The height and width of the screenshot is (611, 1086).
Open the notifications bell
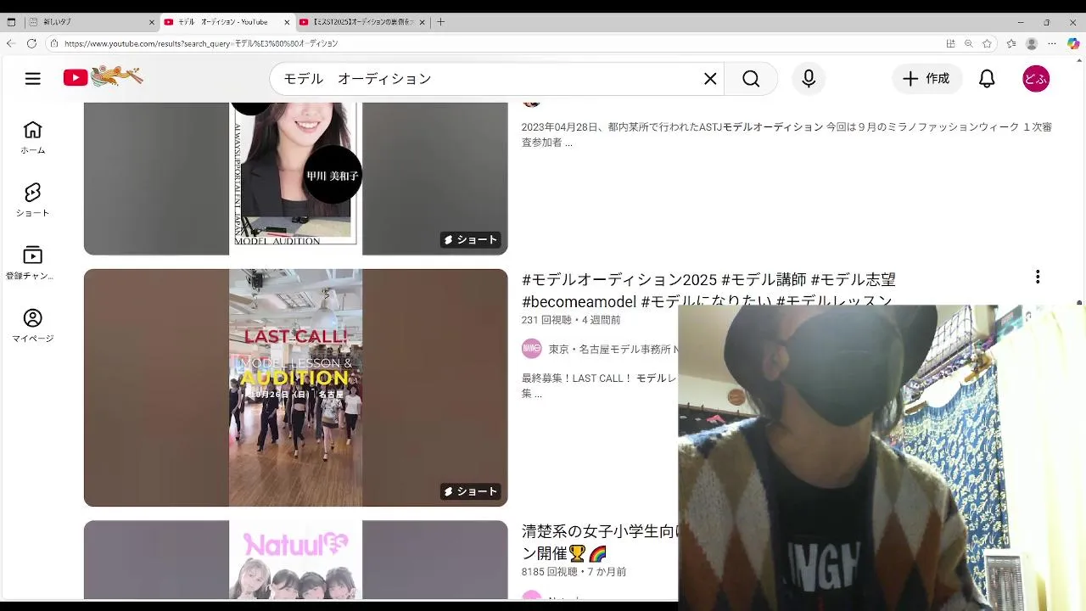pyautogui.click(x=987, y=79)
